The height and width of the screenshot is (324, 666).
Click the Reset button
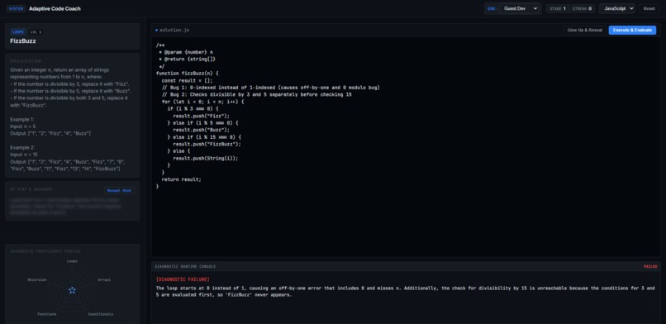649,8
